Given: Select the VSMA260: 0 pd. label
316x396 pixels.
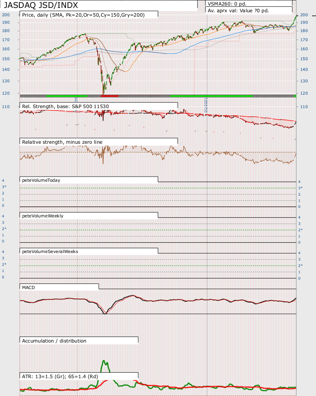Looking at the screenshot, I should (x=227, y=4).
